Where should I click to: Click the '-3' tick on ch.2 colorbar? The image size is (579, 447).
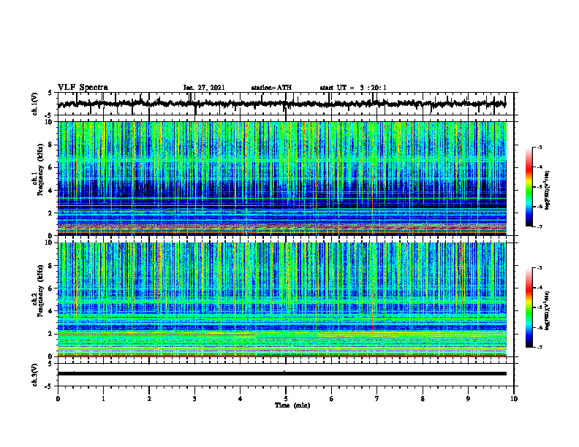point(539,268)
